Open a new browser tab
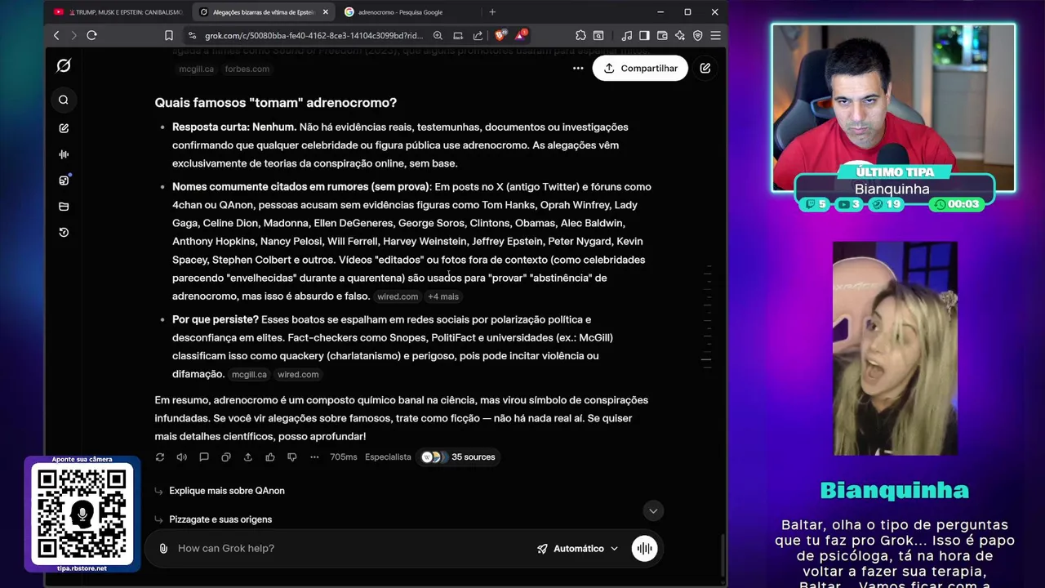This screenshot has height=588, width=1045. [x=491, y=12]
